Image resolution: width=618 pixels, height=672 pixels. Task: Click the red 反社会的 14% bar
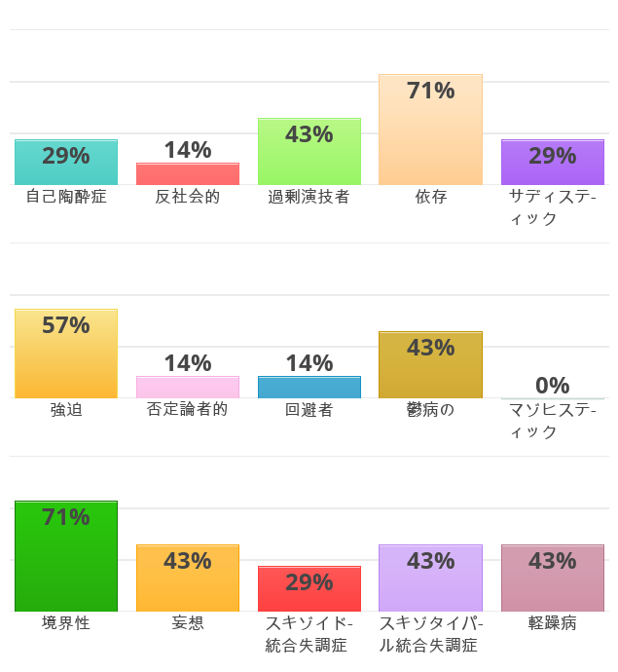(188, 174)
